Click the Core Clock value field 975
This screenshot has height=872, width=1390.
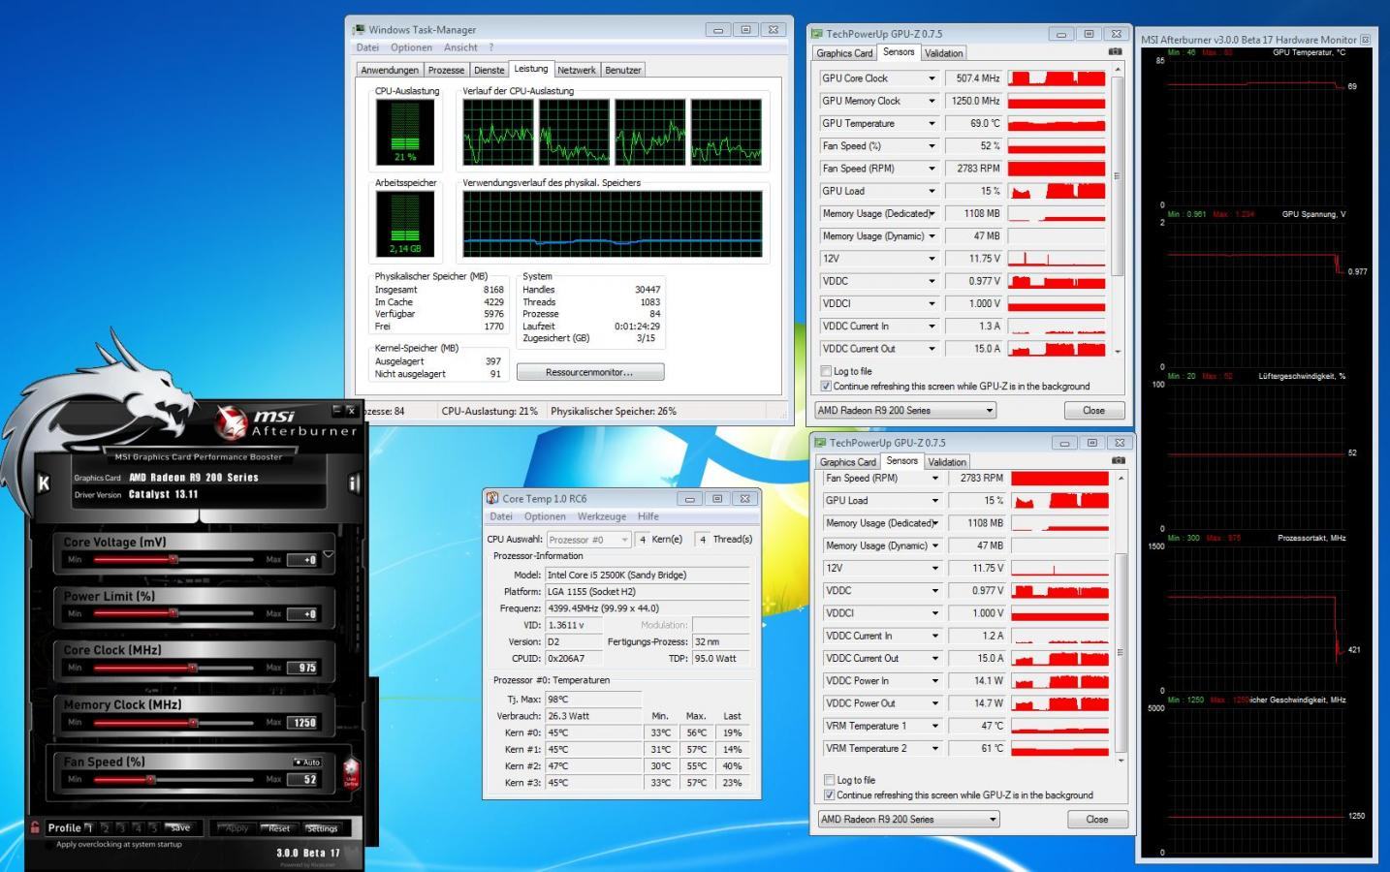[303, 668]
